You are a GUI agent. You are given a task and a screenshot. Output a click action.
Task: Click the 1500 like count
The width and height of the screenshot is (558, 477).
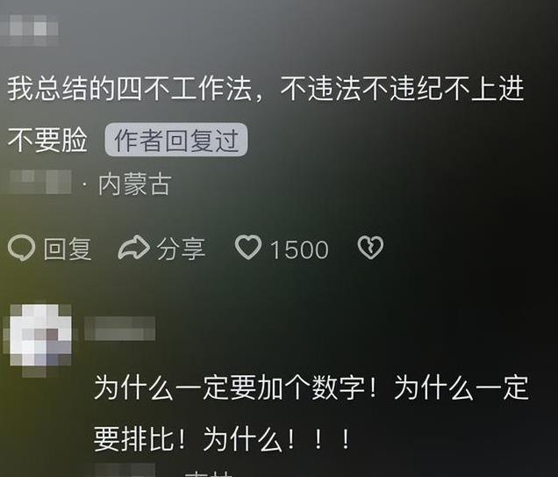click(x=299, y=249)
